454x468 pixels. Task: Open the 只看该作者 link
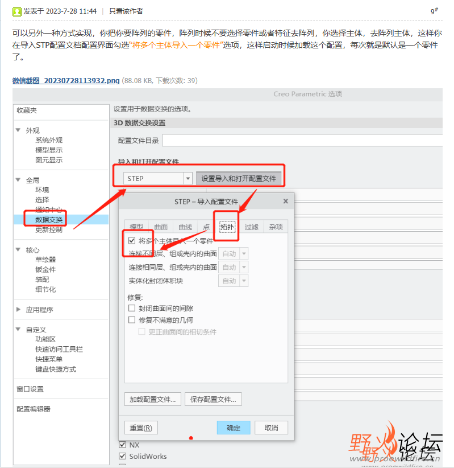point(126,11)
